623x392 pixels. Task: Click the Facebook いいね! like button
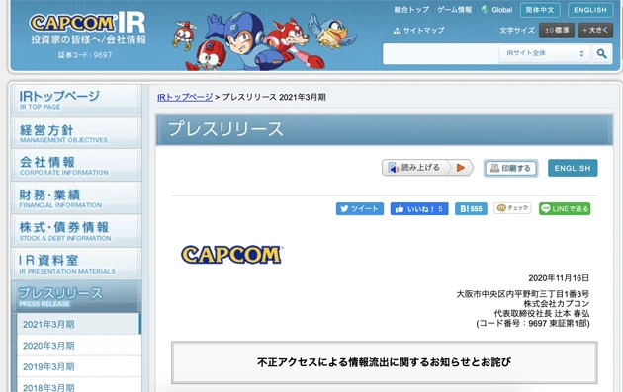[x=419, y=208]
